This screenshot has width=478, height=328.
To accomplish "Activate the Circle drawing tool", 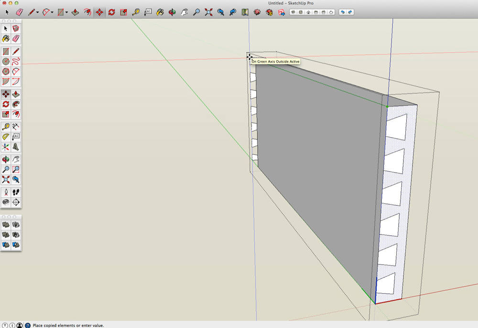I will click(x=6, y=62).
